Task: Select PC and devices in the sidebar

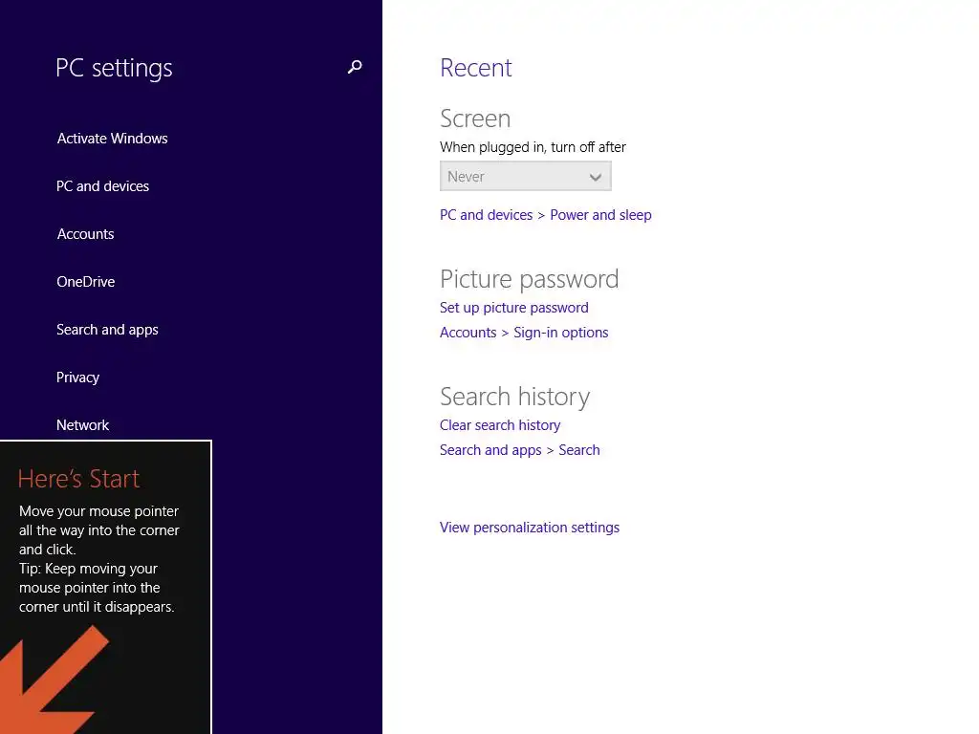Action: point(102,186)
